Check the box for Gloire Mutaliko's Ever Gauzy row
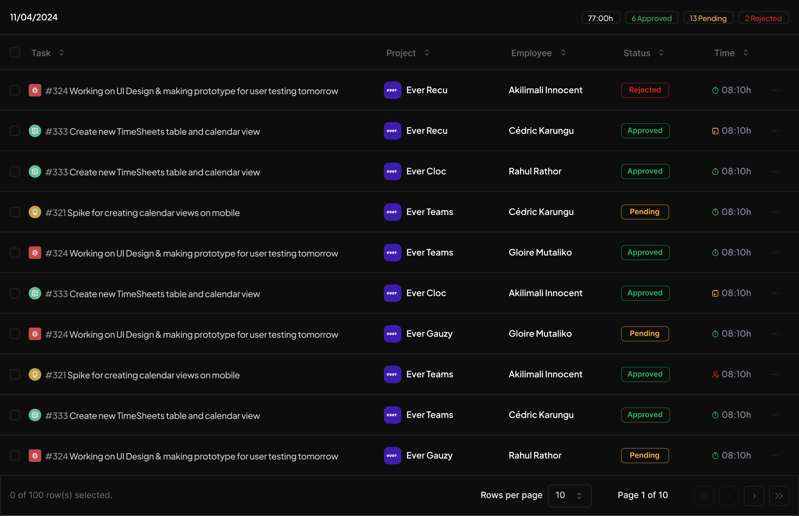This screenshot has width=799, height=516. (15, 334)
